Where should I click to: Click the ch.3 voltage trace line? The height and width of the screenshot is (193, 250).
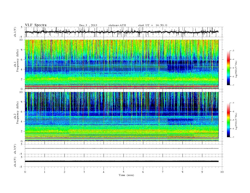(122, 149)
